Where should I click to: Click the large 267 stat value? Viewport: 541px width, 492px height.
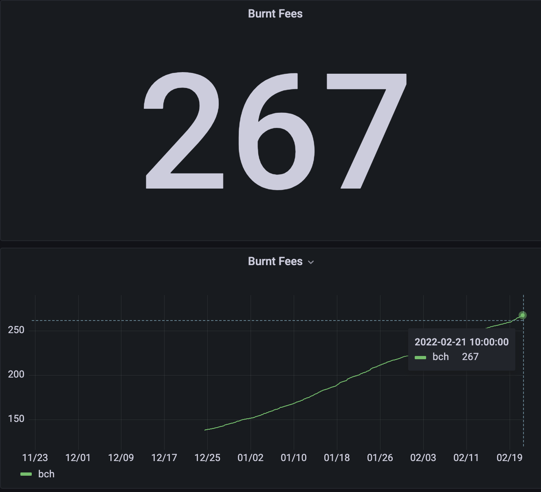coord(275,131)
